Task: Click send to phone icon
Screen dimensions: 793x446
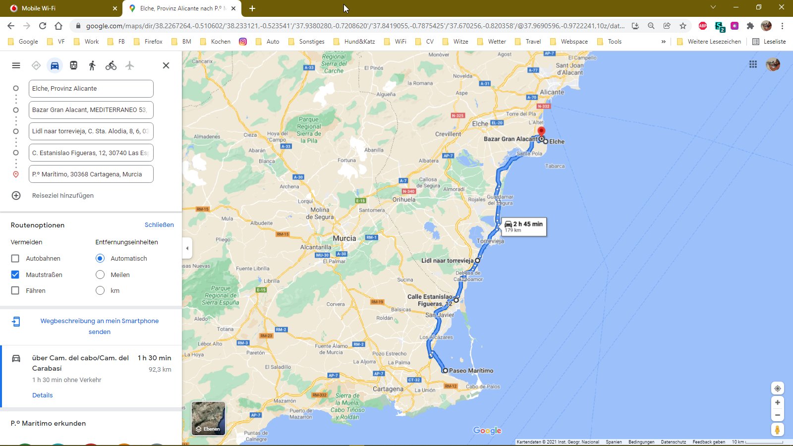Action: pos(16,322)
